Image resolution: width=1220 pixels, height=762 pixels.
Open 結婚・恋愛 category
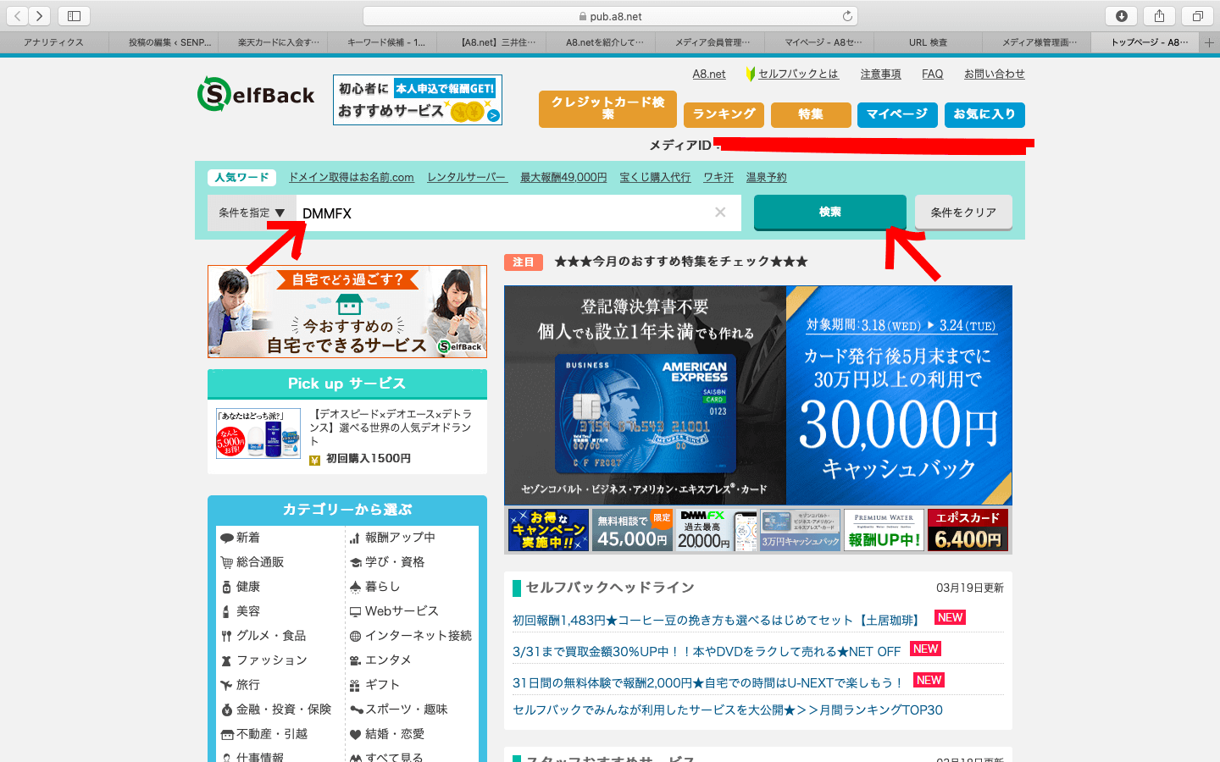[x=386, y=734]
